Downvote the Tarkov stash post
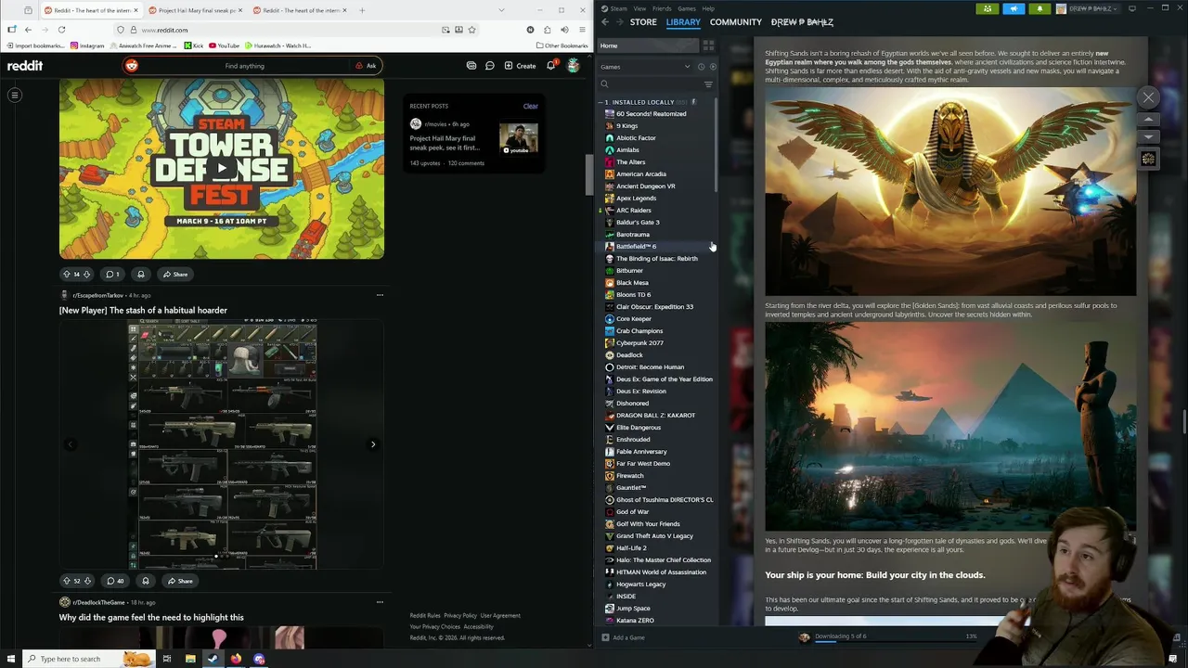Screen dimensions: 1188x668 click(x=87, y=581)
